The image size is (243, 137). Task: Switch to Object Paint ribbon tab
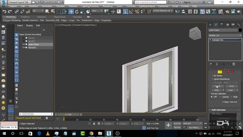click(x=59, y=17)
